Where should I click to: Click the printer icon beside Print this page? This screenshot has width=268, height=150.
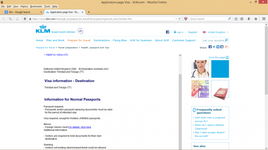(x=227, y=58)
